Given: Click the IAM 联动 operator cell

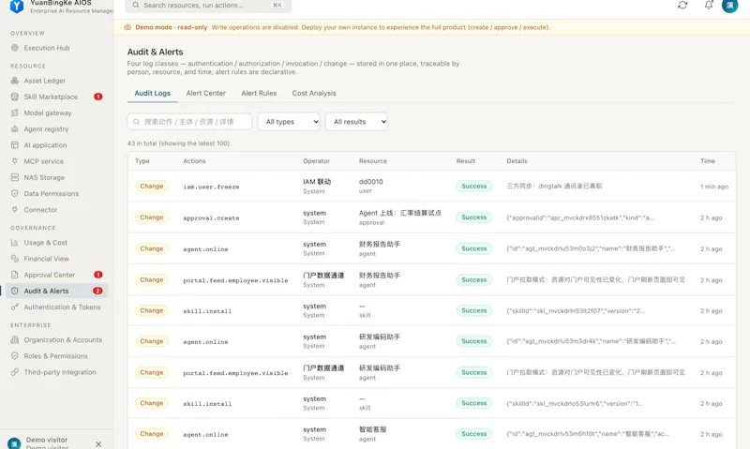Looking at the screenshot, I should pos(317,186).
